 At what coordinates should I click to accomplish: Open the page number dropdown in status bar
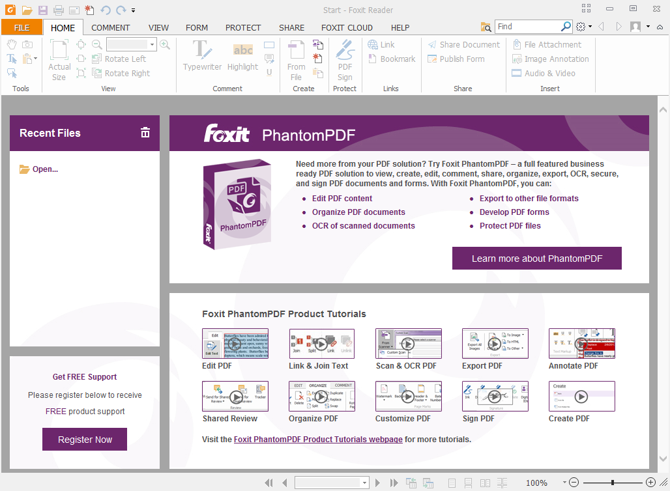(x=364, y=483)
